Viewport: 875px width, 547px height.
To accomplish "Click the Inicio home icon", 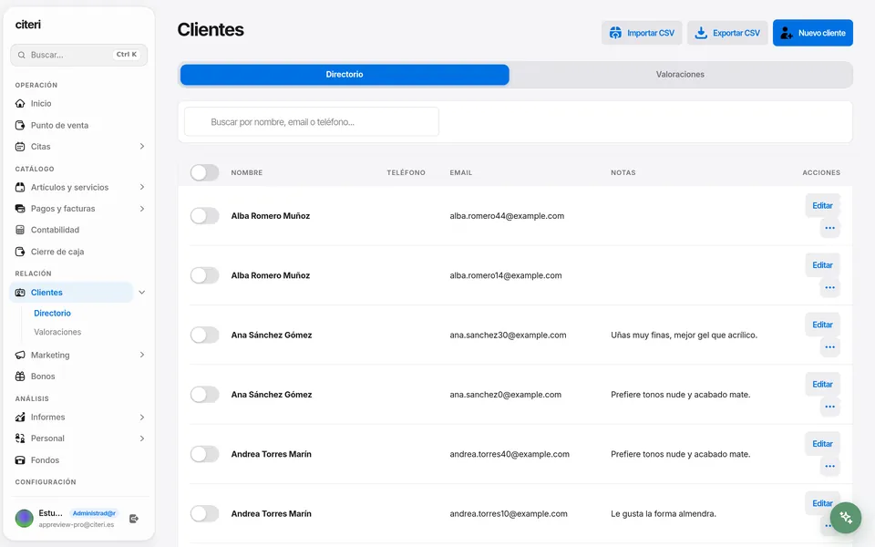I will [20, 103].
